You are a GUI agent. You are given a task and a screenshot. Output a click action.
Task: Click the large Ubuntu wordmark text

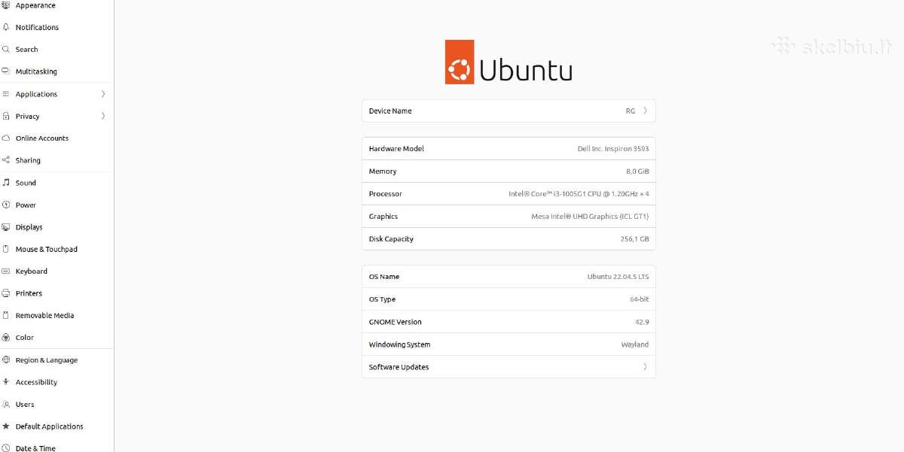pos(526,68)
